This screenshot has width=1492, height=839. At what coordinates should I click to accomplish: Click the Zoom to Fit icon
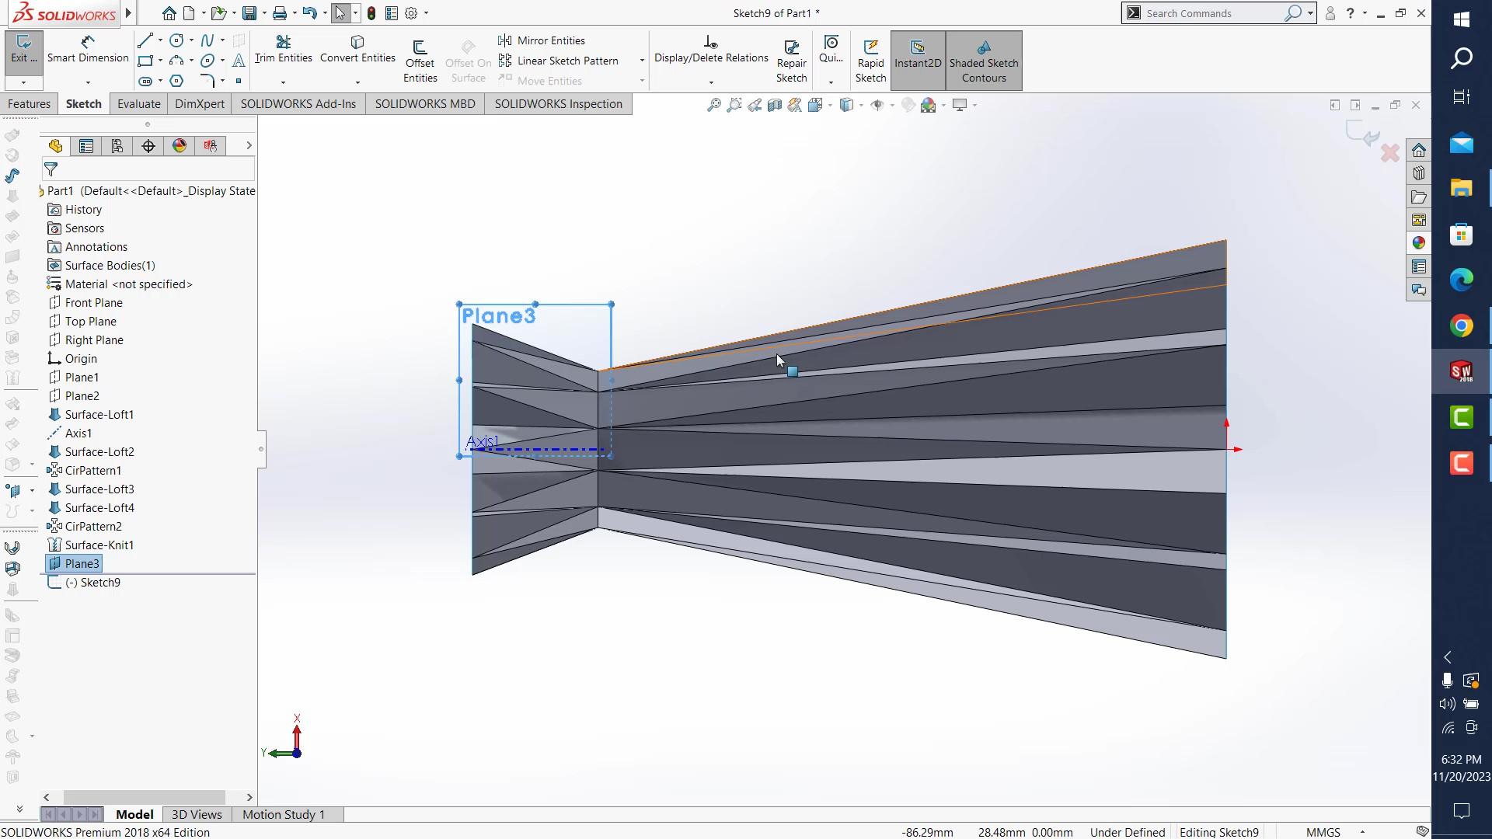[713, 105]
